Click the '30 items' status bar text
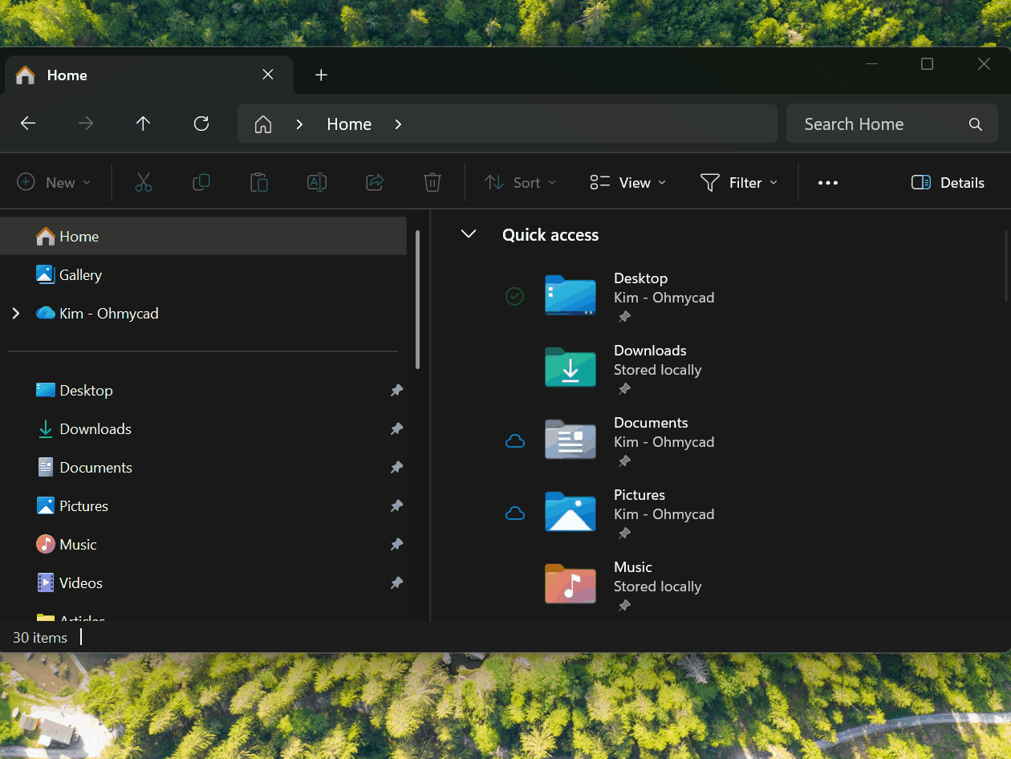The height and width of the screenshot is (759, 1011). (x=40, y=638)
